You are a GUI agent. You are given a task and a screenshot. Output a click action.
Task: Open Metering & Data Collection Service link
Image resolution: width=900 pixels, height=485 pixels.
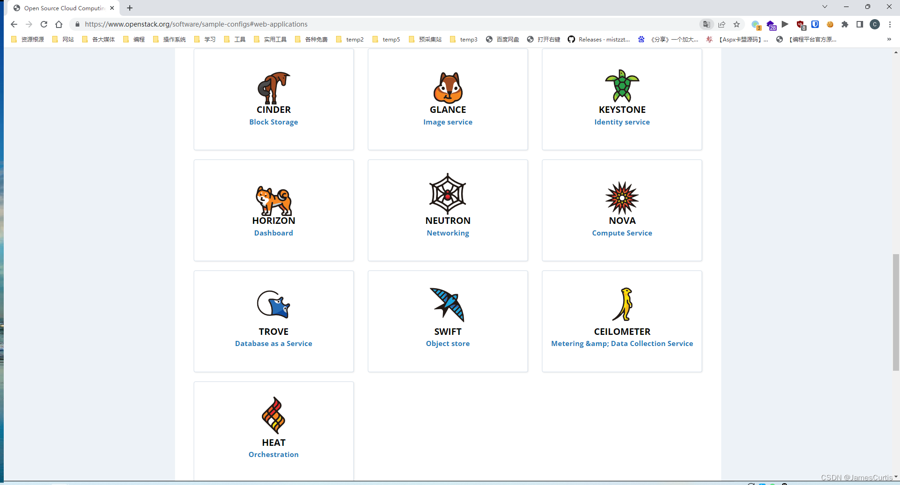[622, 344]
